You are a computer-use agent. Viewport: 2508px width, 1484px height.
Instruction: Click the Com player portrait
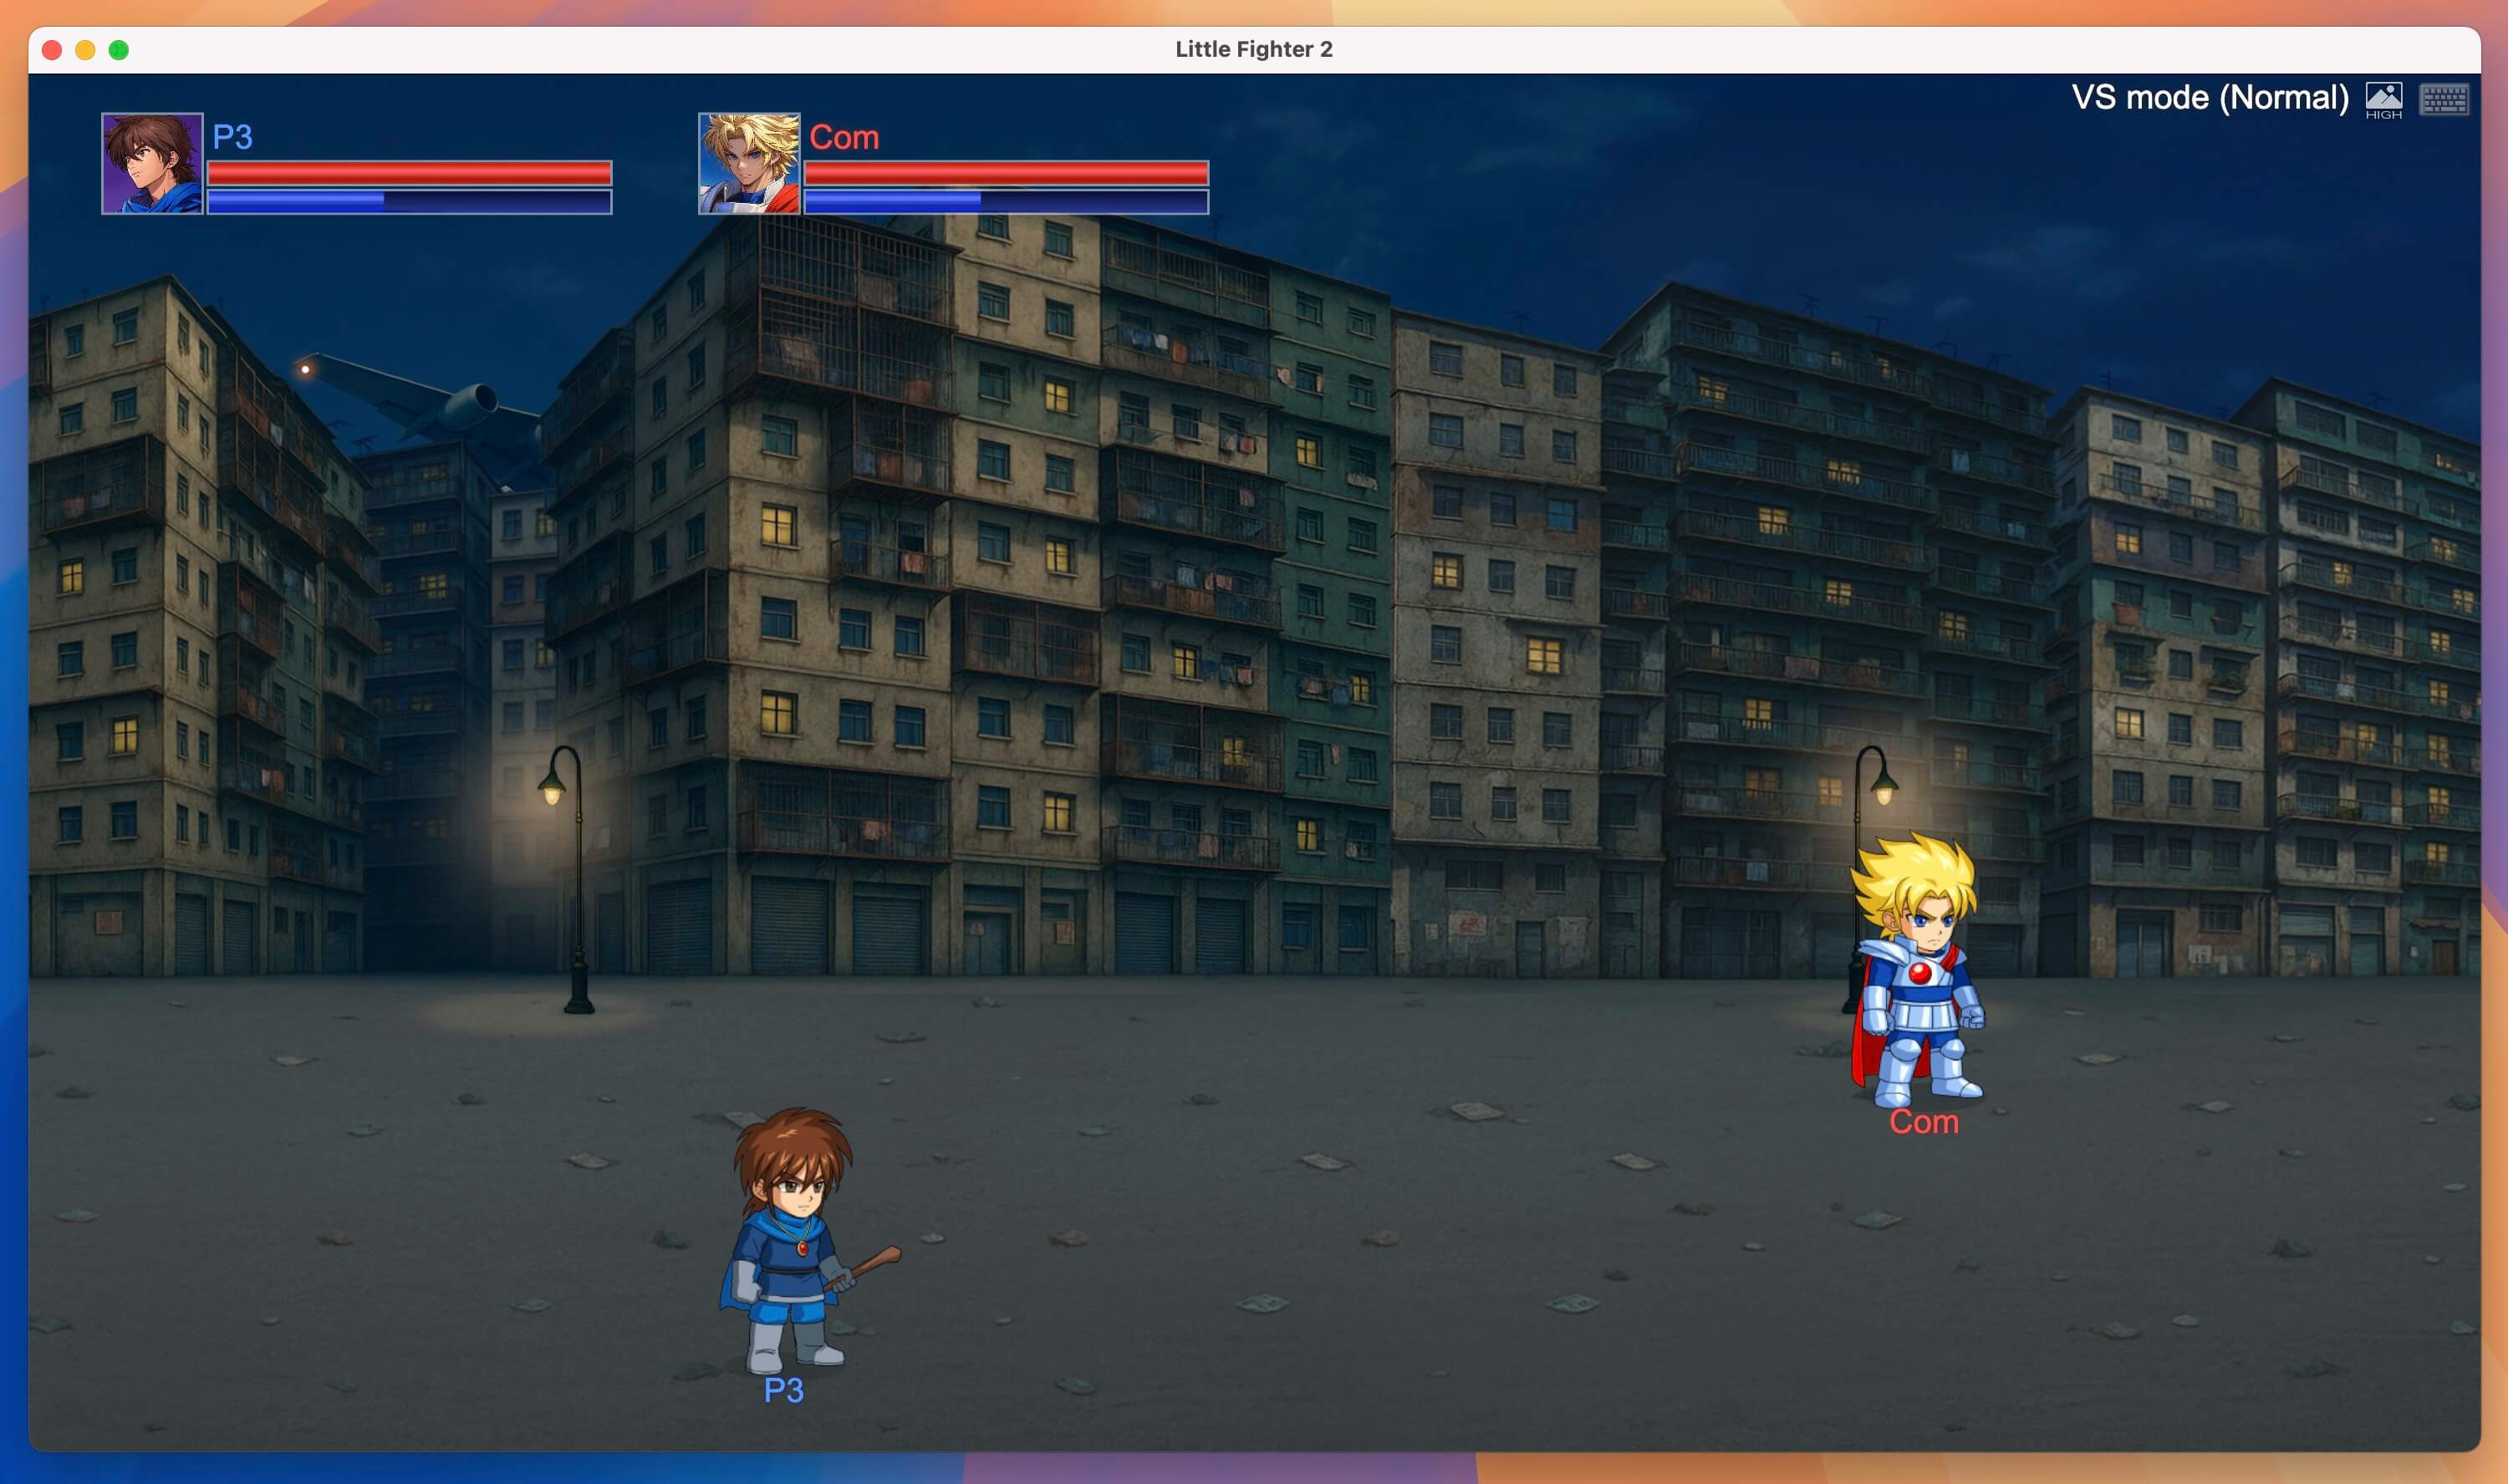click(x=749, y=163)
